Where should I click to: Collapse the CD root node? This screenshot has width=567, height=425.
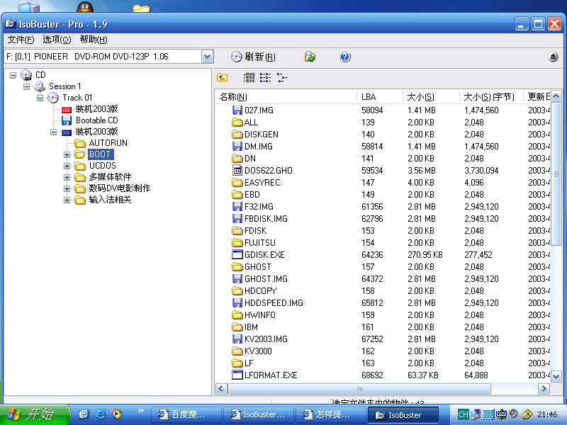pos(13,75)
